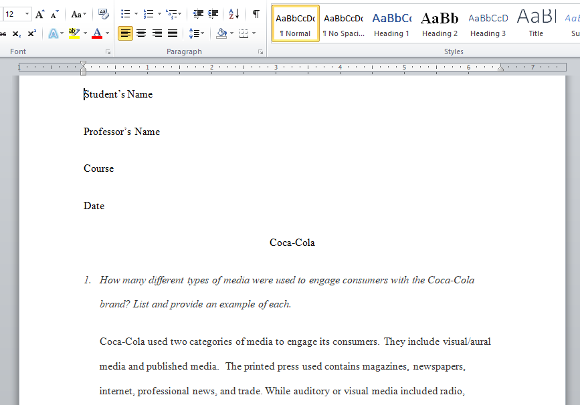The image size is (580, 405).
Task: Apply yellow text highlight color
Action: pos(74,33)
